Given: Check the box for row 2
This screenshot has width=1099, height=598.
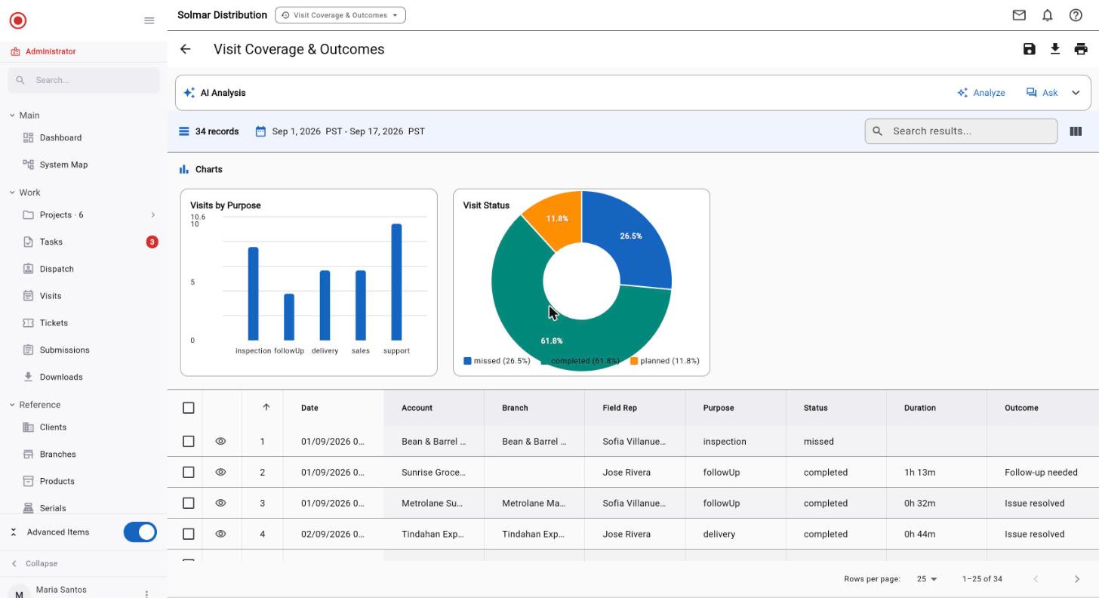Looking at the screenshot, I should coord(189,473).
